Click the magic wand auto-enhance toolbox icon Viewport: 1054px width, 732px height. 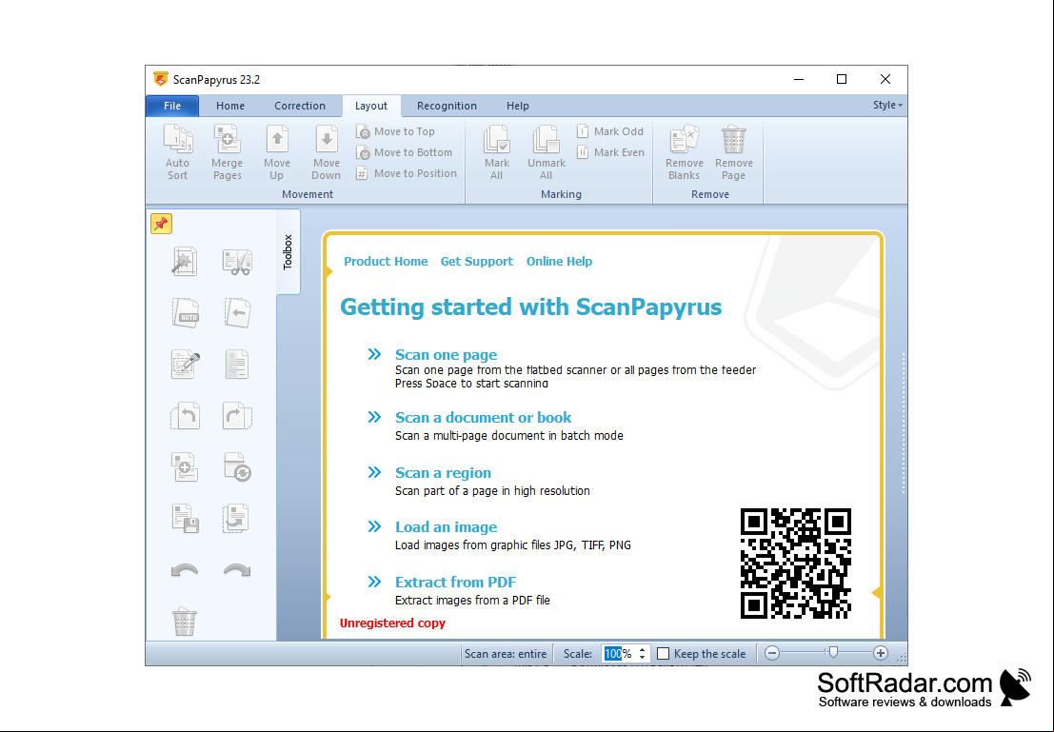coord(184,262)
